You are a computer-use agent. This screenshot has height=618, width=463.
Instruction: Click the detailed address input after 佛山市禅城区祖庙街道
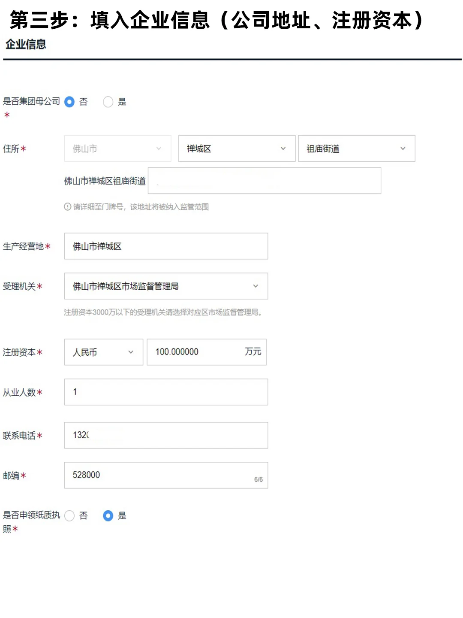pyautogui.click(x=264, y=181)
